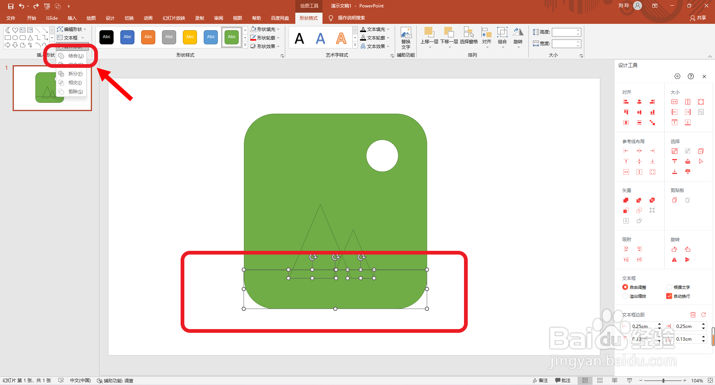
Task: Expand the shape styles gallery more arrow
Action: click(x=245, y=45)
